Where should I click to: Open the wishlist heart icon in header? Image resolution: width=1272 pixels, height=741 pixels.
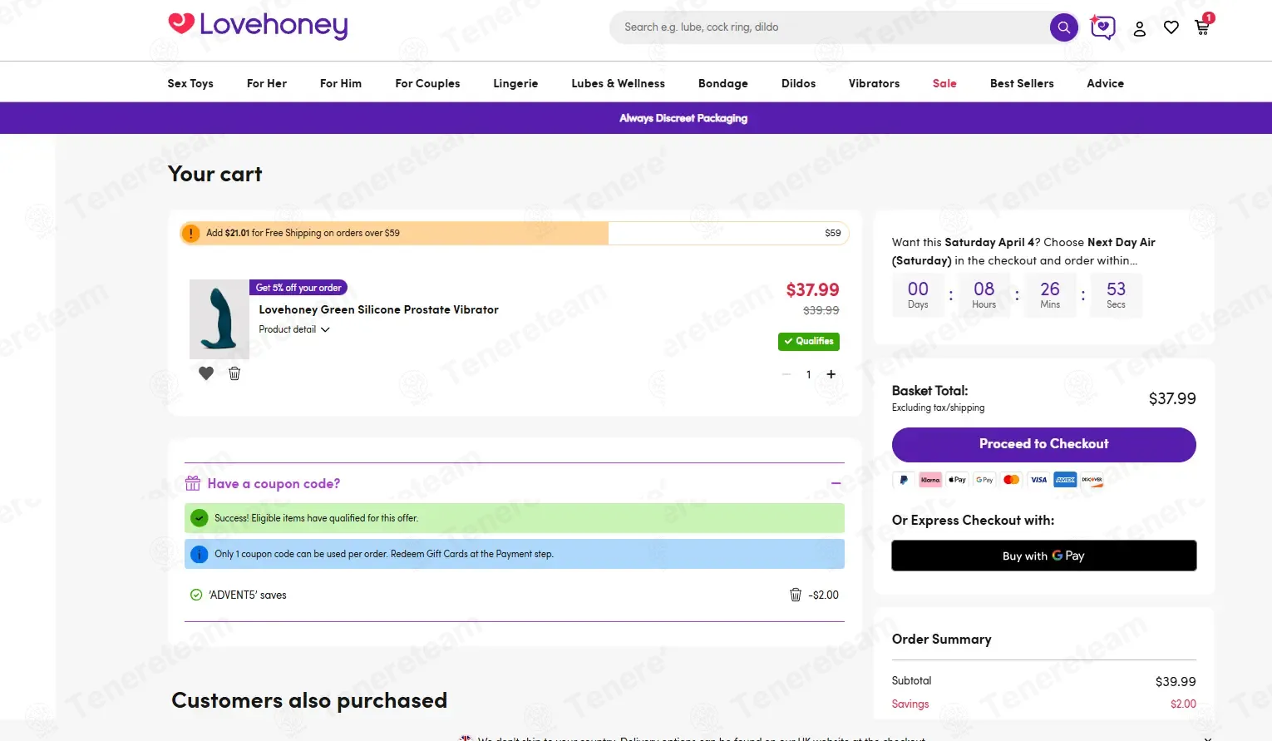[x=1171, y=27]
